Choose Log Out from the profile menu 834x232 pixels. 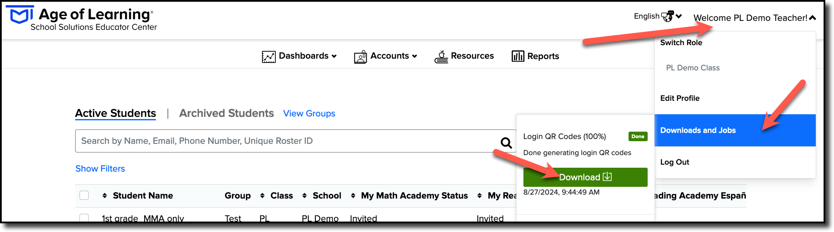click(x=675, y=162)
